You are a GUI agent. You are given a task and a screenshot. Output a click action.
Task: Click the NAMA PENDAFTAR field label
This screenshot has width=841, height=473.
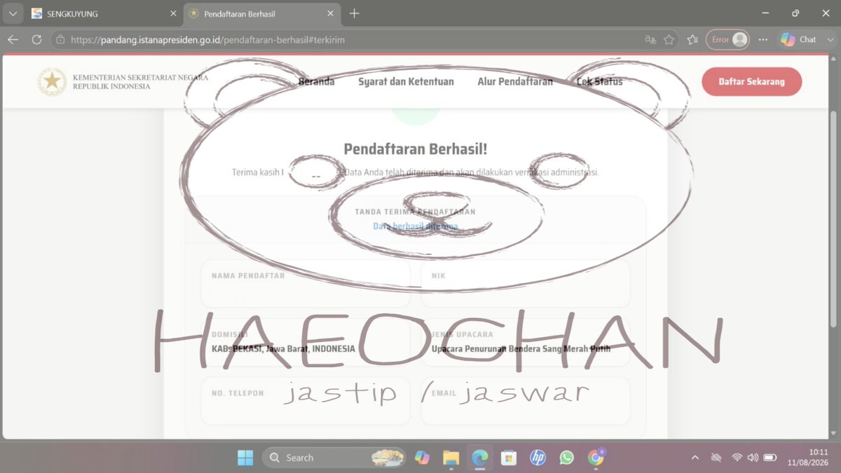point(248,276)
